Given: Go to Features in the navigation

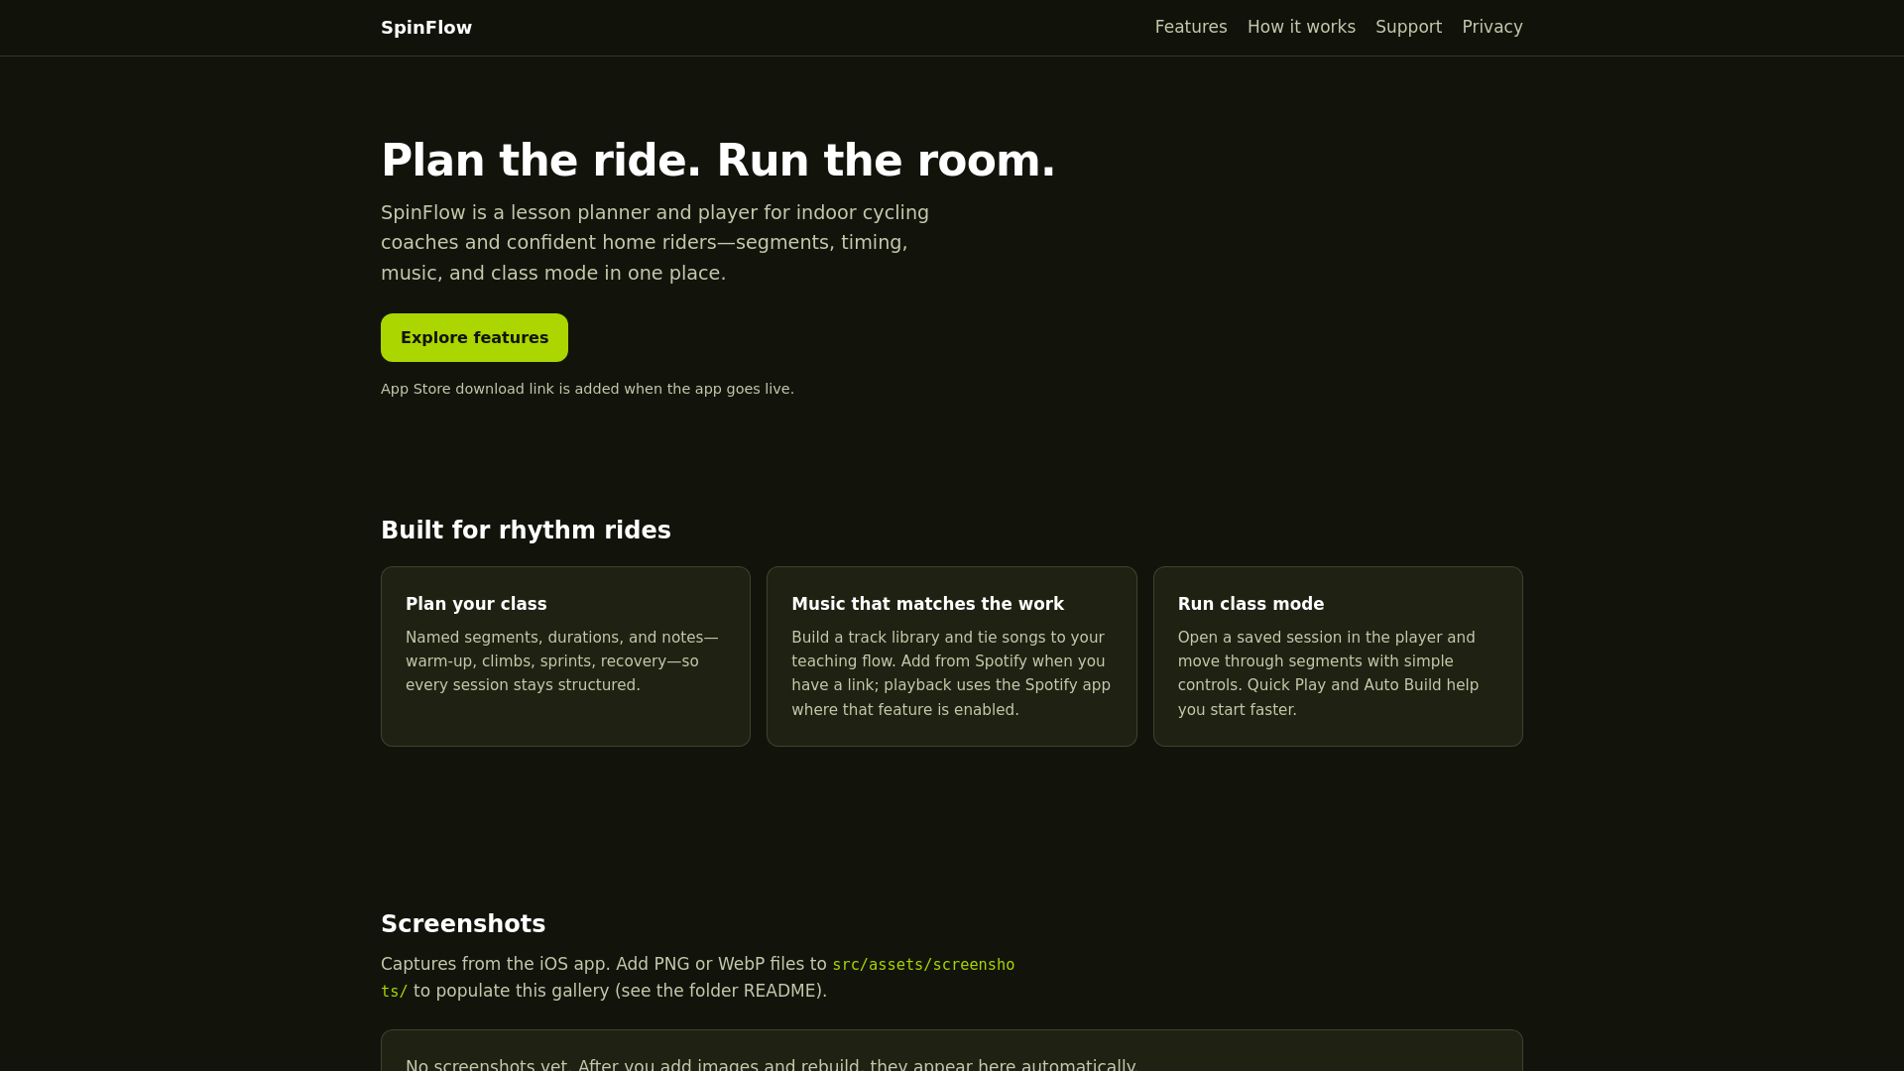Looking at the screenshot, I should pos(1191,27).
